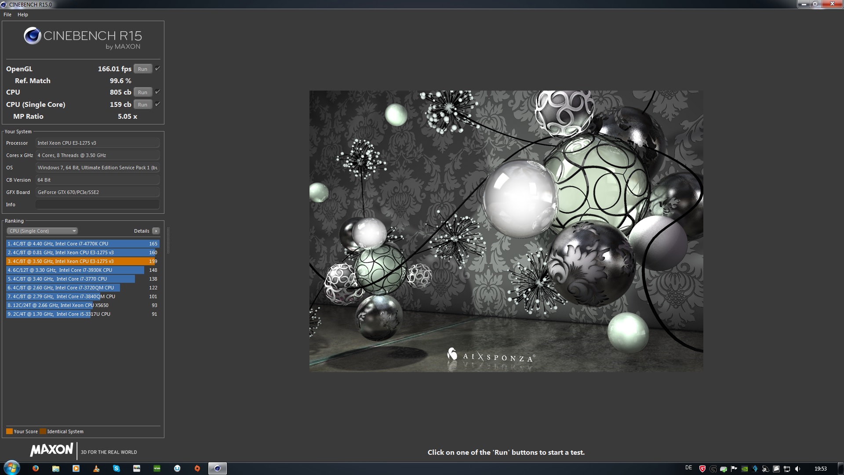Click the Windows Start orb
Screen dimensions: 844x475
(12, 468)
